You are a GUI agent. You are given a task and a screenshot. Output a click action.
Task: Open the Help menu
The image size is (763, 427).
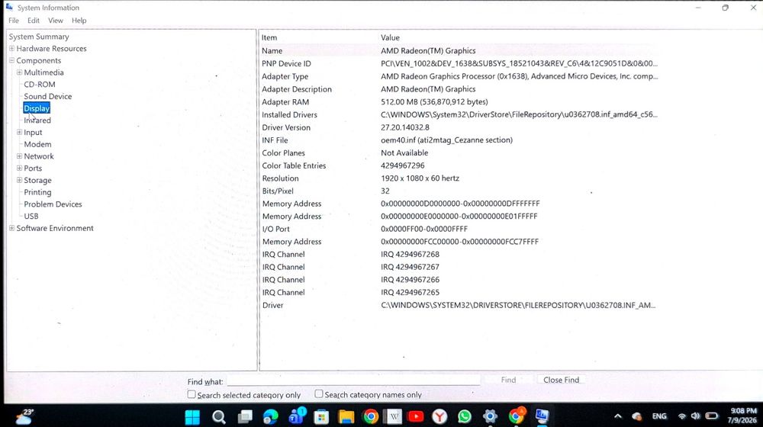(x=79, y=21)
